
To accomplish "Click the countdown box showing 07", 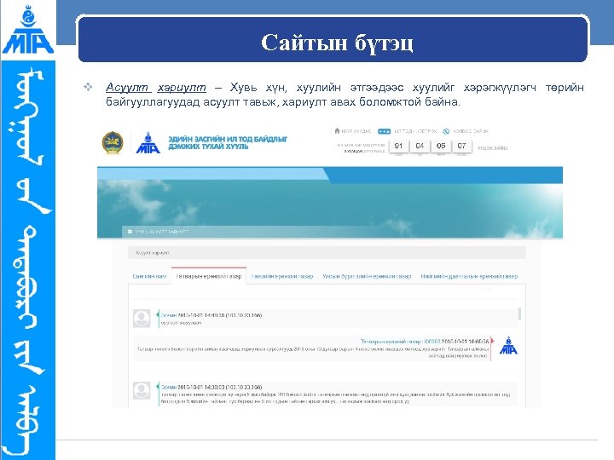I will (461, 146).
